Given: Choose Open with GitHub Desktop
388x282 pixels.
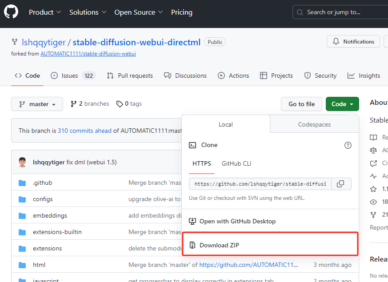Looking at the screenshot, I should 237,221.
